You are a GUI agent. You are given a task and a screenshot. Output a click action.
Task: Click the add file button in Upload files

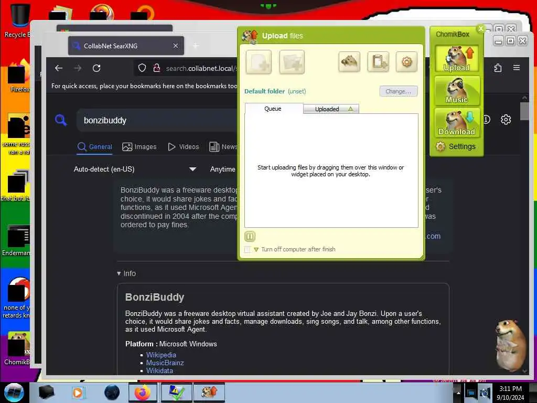point(259,62)
